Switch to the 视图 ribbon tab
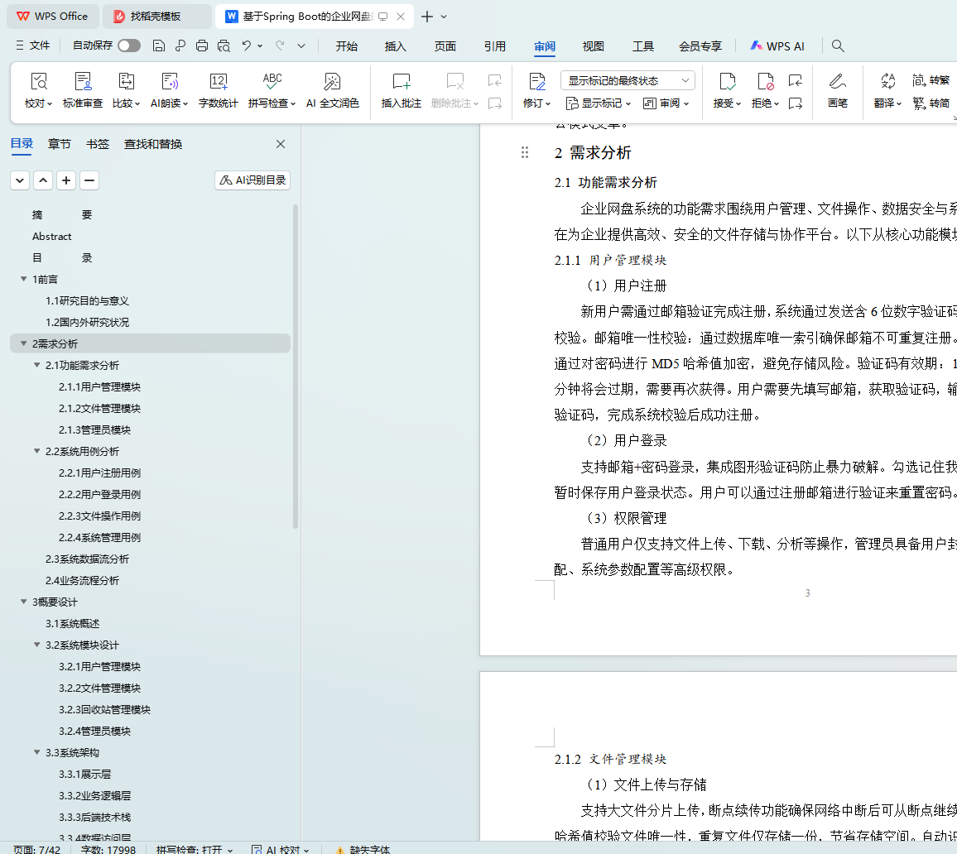Viewport: 957px width, 854px height. coord(593,46)
